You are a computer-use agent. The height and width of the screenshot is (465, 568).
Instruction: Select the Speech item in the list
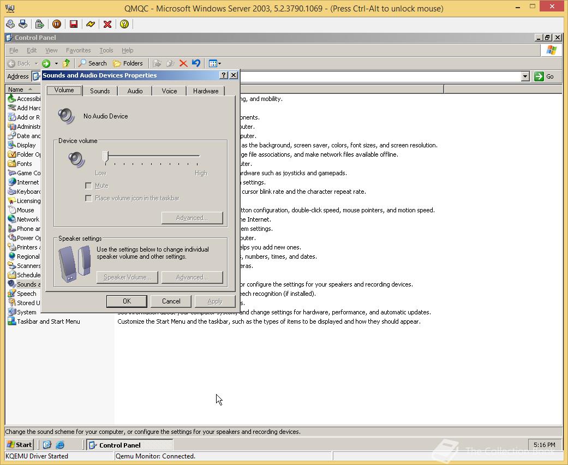tap(22, 294)
